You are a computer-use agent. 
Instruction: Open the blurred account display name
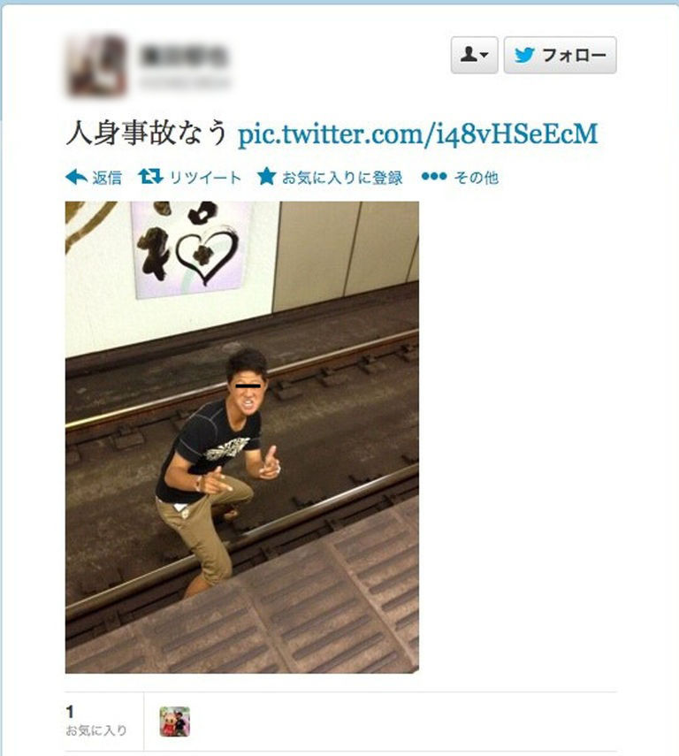pyautogui.click(x=183, y=57)
